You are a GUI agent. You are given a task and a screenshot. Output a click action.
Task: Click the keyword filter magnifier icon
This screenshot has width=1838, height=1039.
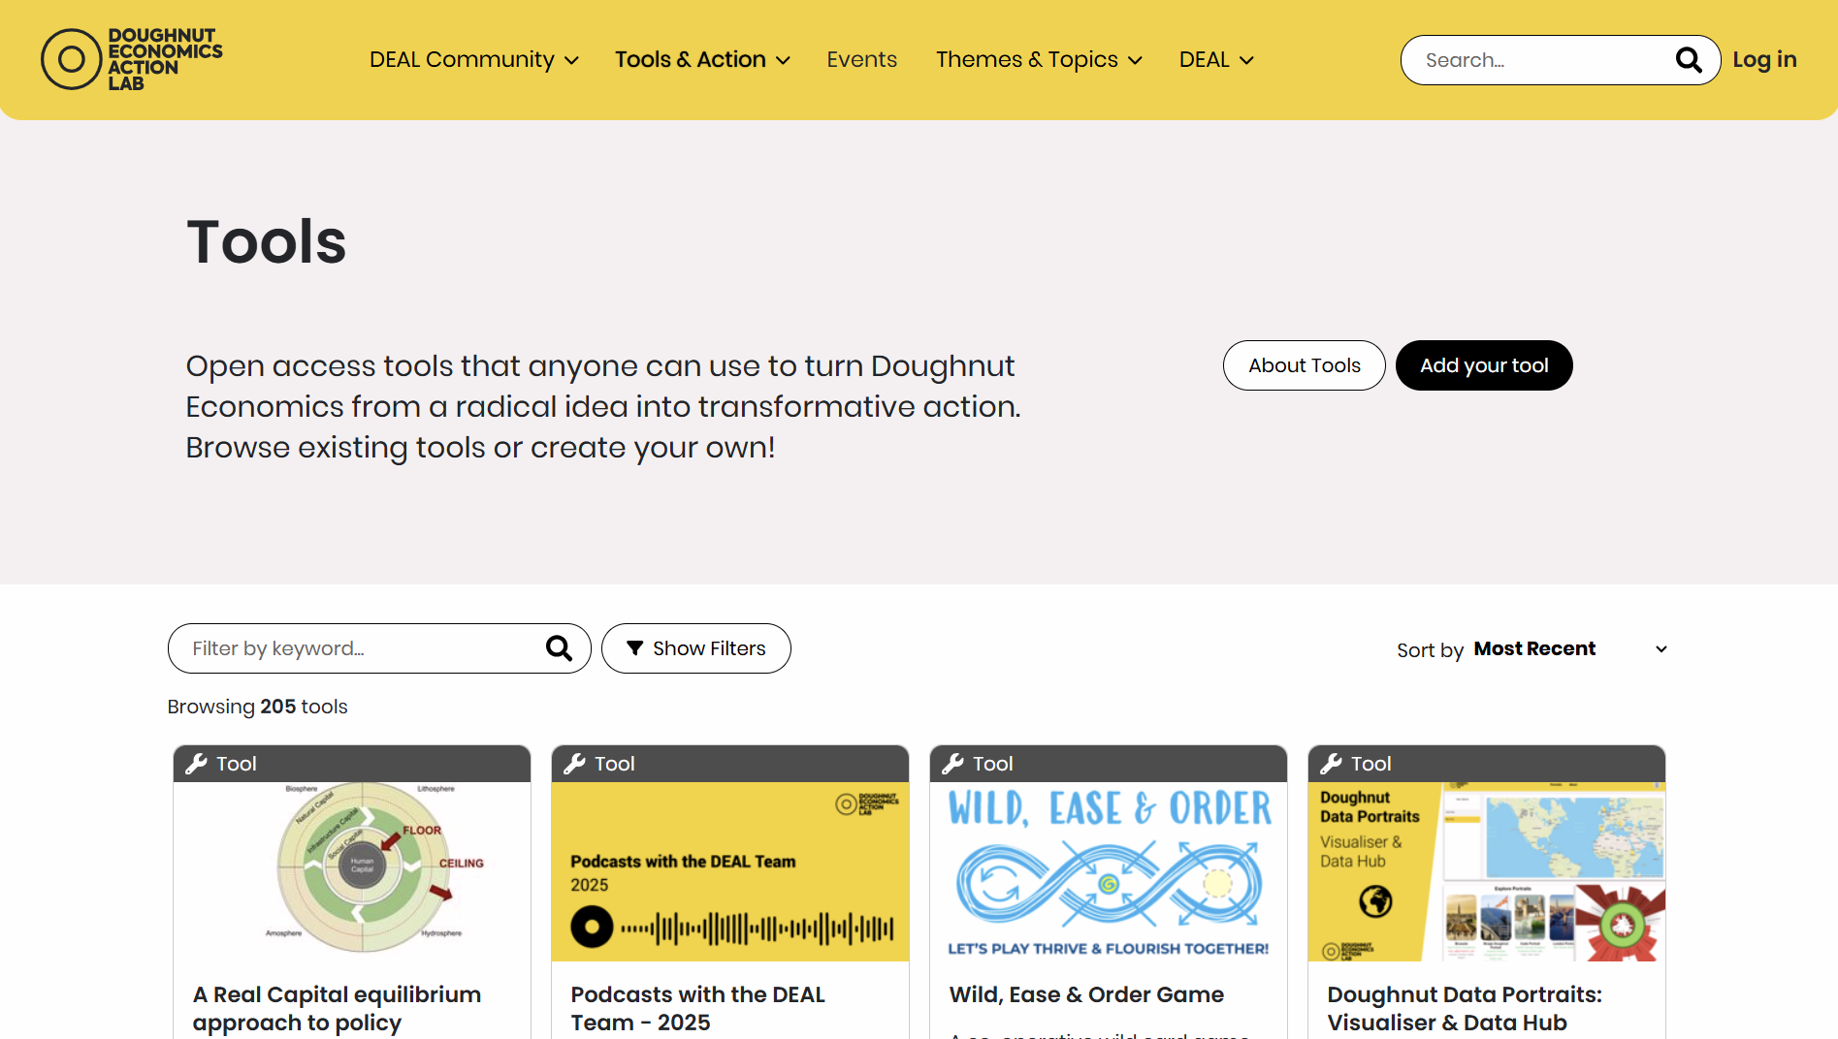pos(559,648)
